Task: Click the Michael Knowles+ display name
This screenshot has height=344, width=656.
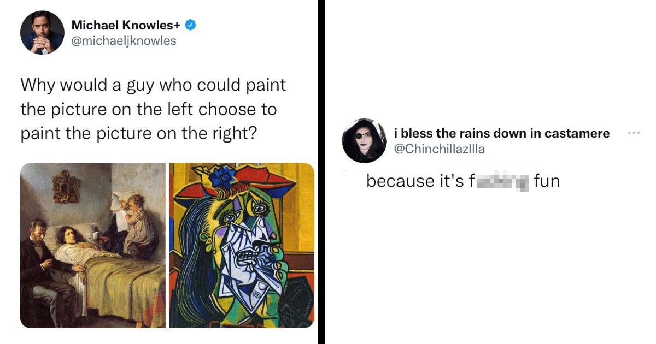Action: coord(126,25)
